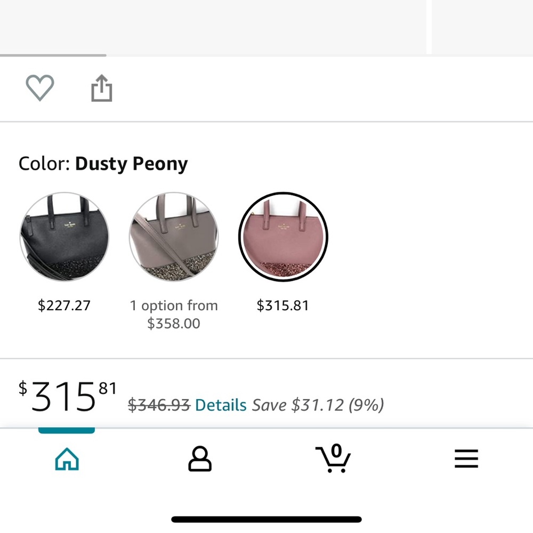Tap the $315.81 label under pink swatch
Image resolution: width=533 pixels, height=533 pixels.
283,305
